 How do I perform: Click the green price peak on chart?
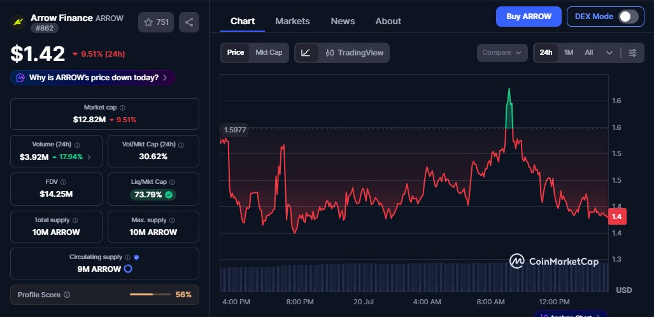(509, 108)
